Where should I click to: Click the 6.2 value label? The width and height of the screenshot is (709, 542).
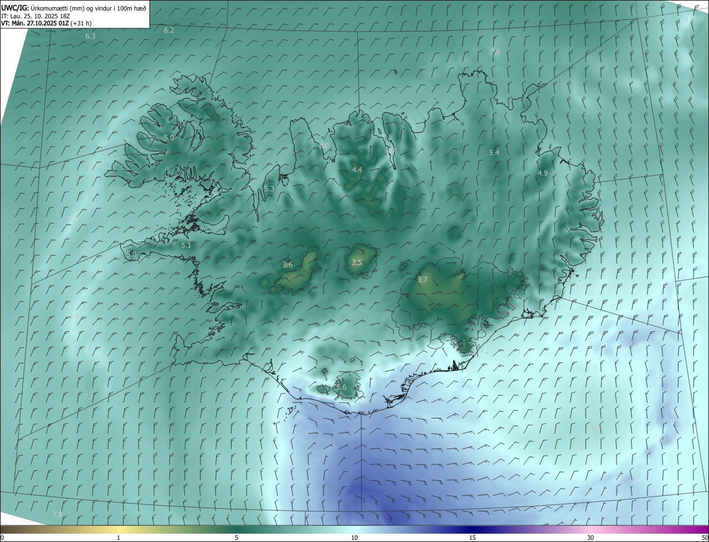coord(169,30)
